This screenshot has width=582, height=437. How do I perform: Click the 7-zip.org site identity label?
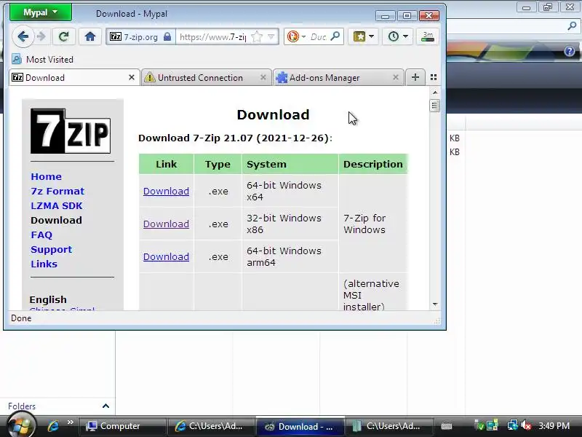pyautogui.click(x=140, y=37)
